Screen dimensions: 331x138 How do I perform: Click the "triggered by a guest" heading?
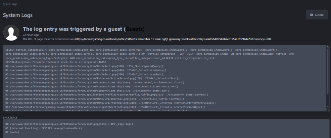click(x=73, y=29)
